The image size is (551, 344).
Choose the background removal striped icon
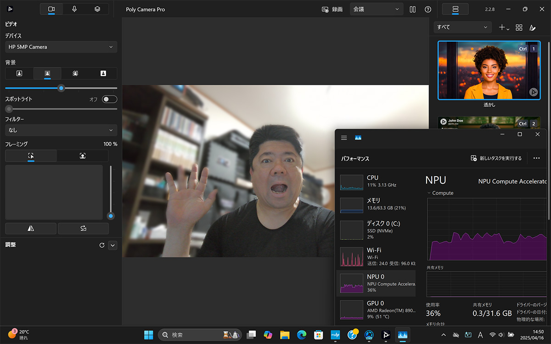pos(75,73)
